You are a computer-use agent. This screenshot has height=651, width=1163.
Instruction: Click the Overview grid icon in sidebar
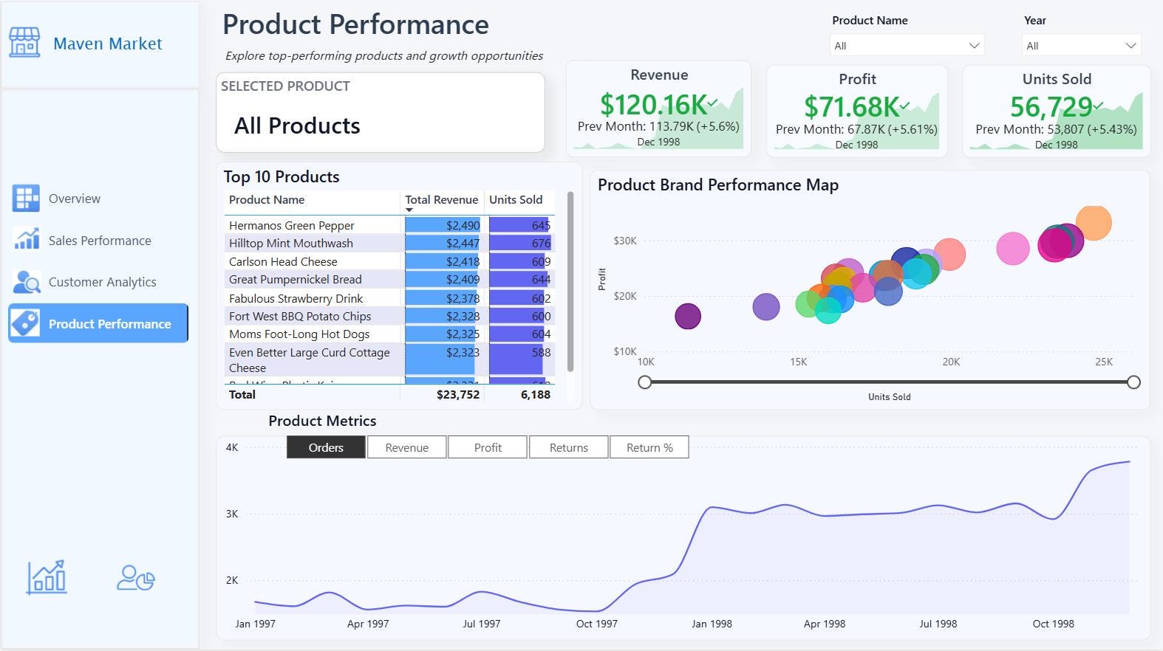pyautogui.click(x=26, y=199)
